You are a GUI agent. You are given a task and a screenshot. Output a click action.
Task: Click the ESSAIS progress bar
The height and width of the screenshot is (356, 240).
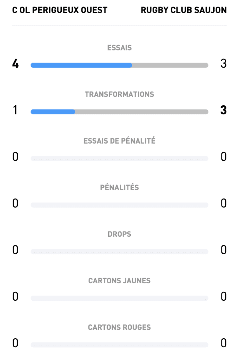[x=119, y=65]
